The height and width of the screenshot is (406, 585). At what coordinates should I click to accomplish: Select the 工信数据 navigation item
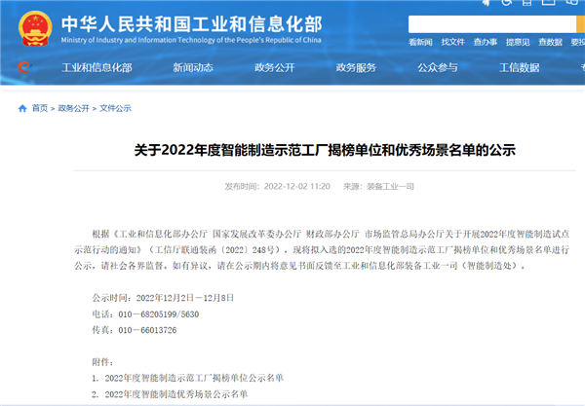coord(519,67)
